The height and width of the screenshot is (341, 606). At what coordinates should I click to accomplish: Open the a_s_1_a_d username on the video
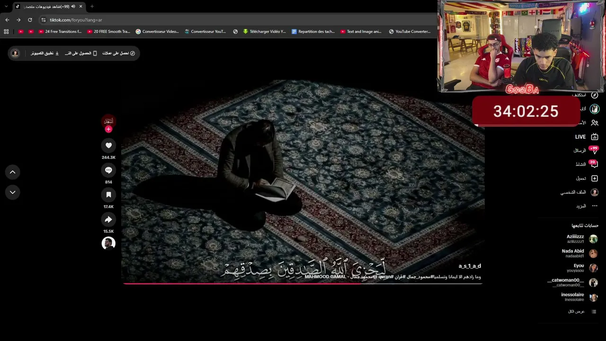(470, 266)
